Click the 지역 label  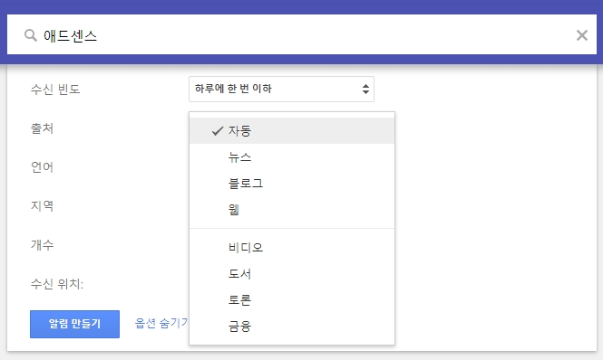pos(42,205)
